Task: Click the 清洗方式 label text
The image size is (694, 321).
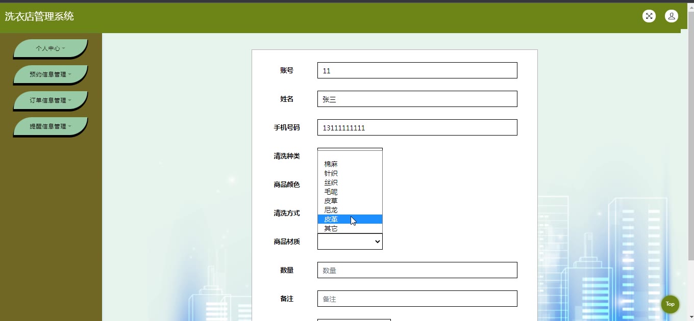Action: [x=287, y=213]
